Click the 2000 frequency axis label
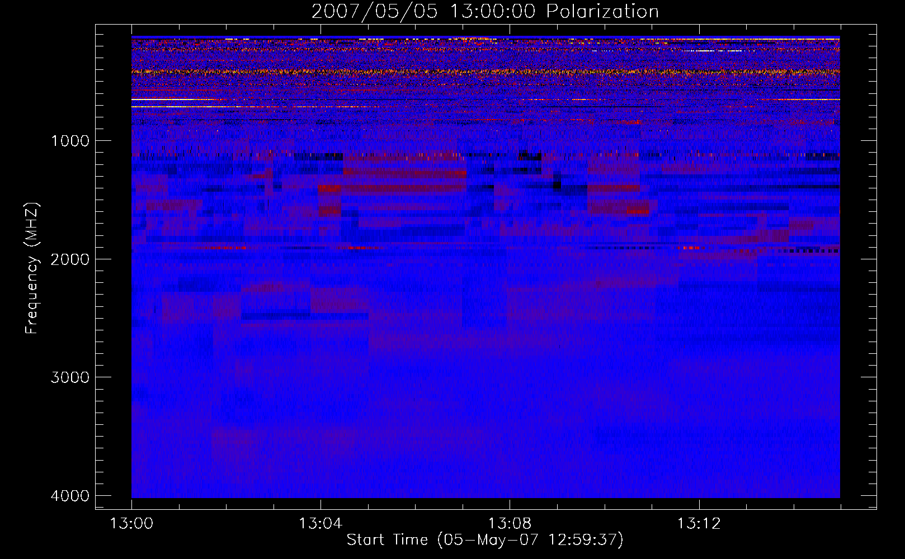905x559 pixels. click(x=70, y=259)
